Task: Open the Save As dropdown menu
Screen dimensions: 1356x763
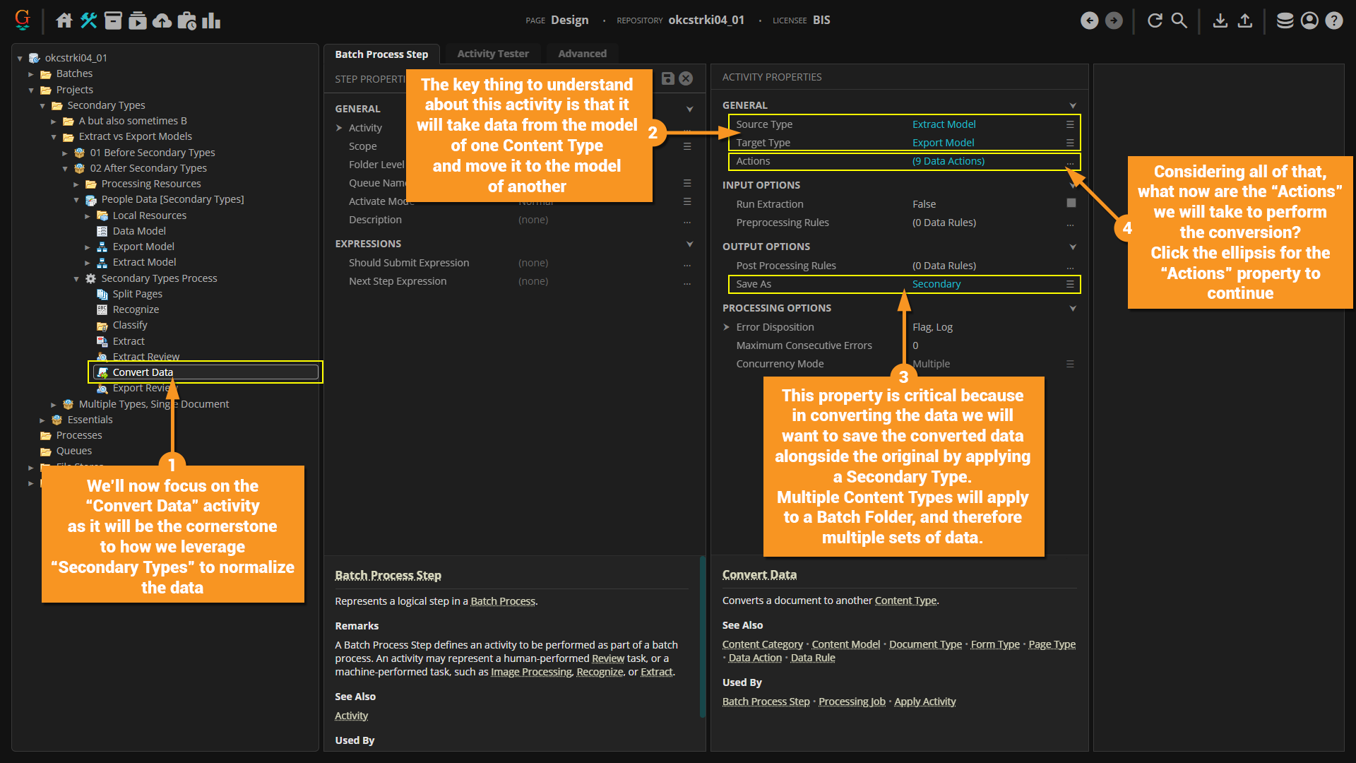Action: (x=1070, y=284)
